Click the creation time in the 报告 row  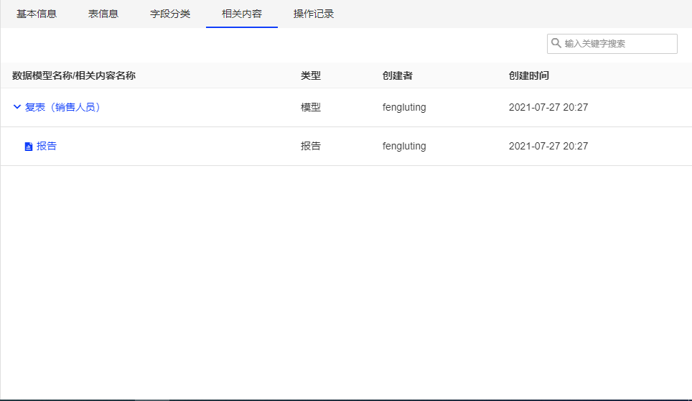(x=548, y=146)
